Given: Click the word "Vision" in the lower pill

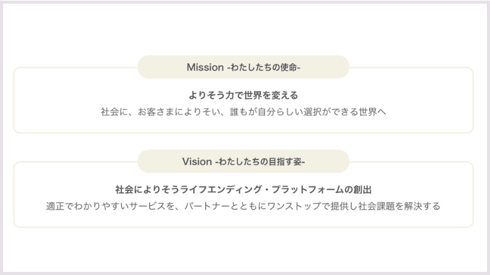Looking at the screenshot, I should click(197, 162).
